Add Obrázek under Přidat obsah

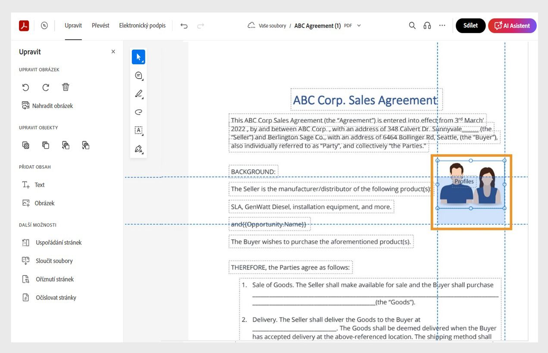[x=38, y=203]
